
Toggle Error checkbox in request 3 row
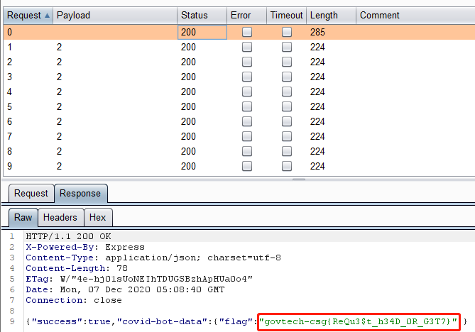[247, 77]
